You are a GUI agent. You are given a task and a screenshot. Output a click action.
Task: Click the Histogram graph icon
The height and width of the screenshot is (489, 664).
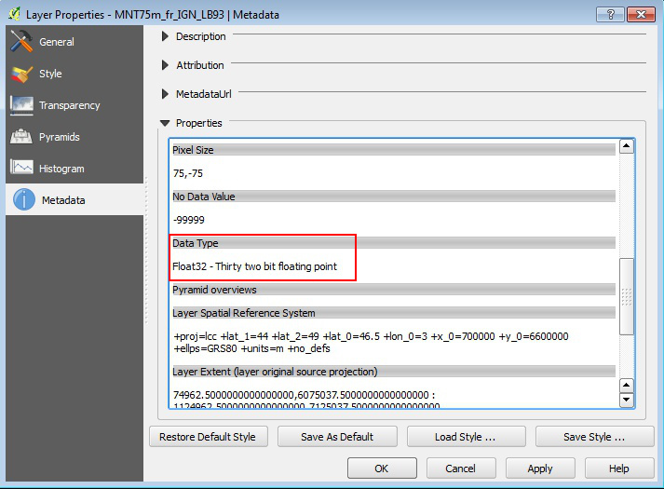tap(21, 168)
